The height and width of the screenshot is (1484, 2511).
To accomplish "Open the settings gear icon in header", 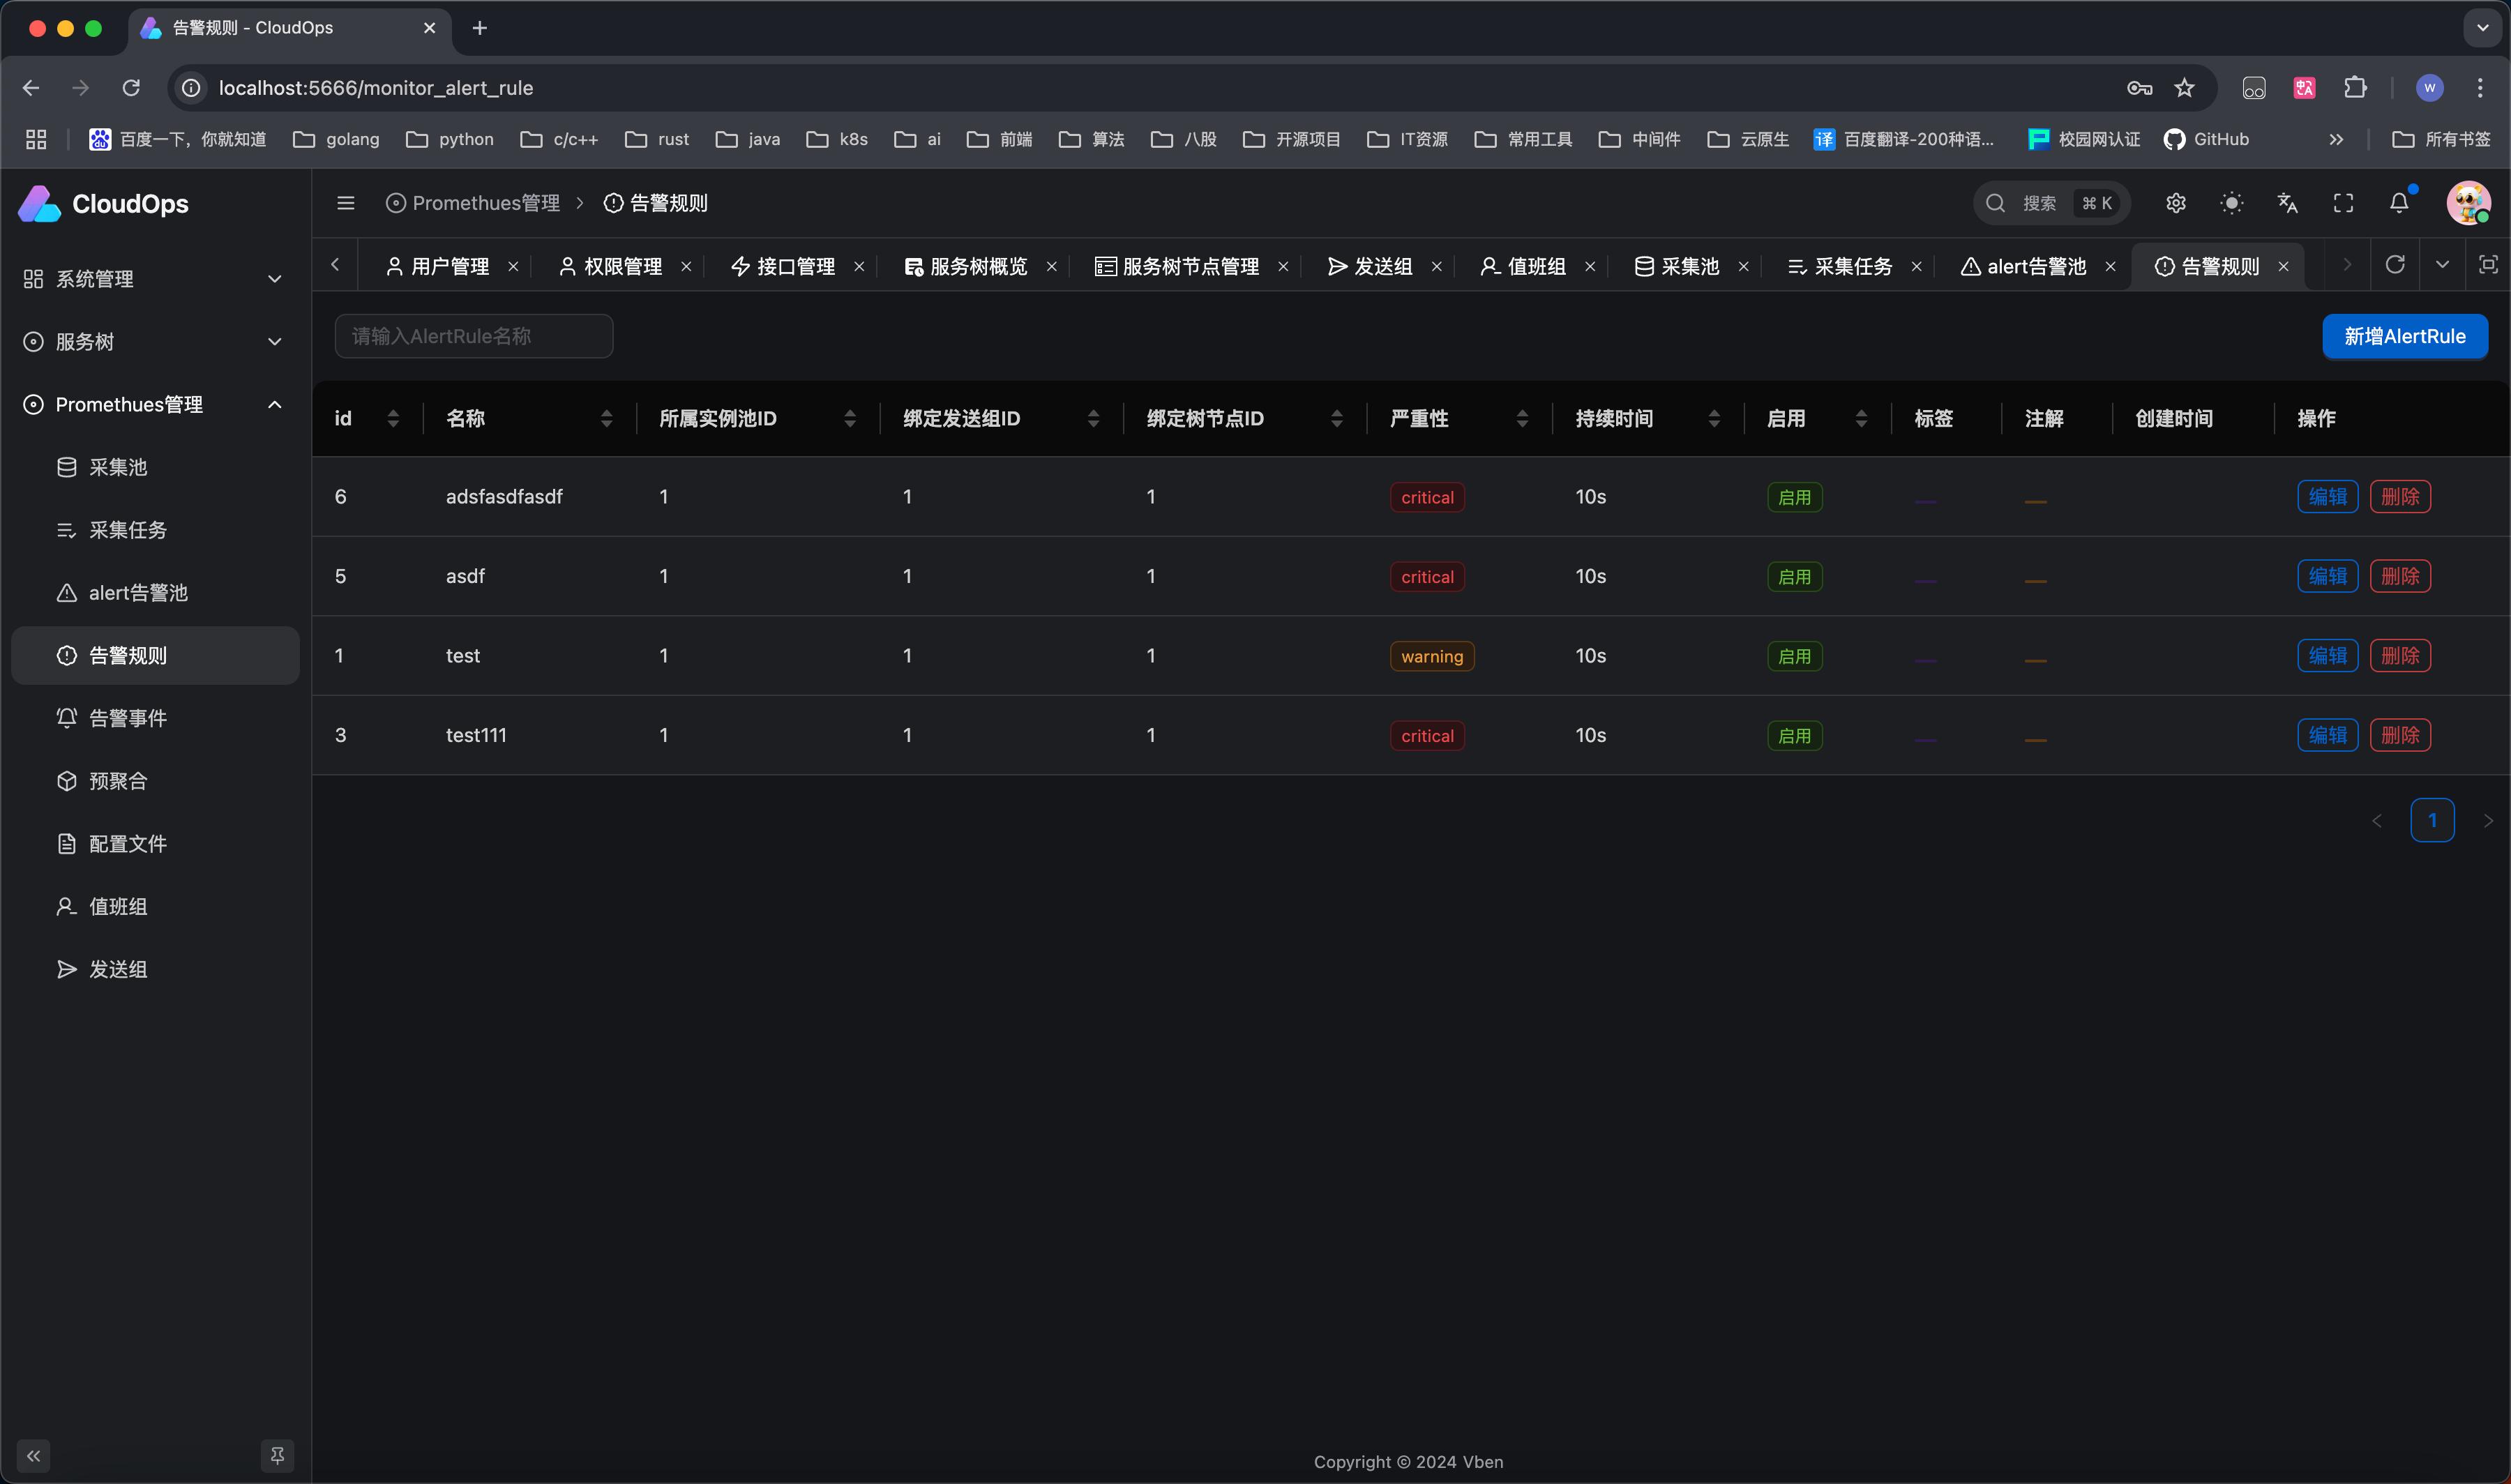I will 2176,203.
